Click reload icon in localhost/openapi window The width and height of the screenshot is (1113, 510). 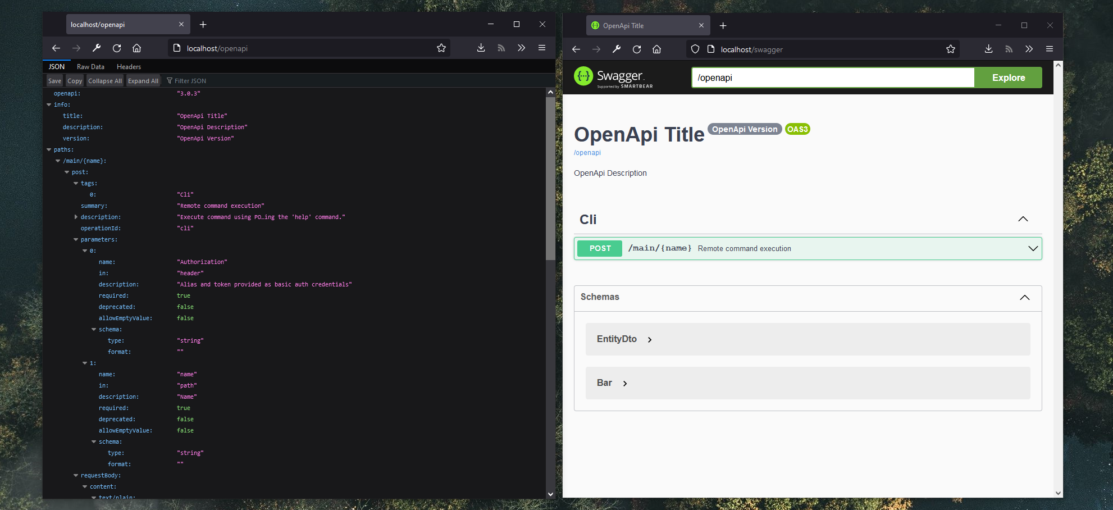click(x=117, y=48)
